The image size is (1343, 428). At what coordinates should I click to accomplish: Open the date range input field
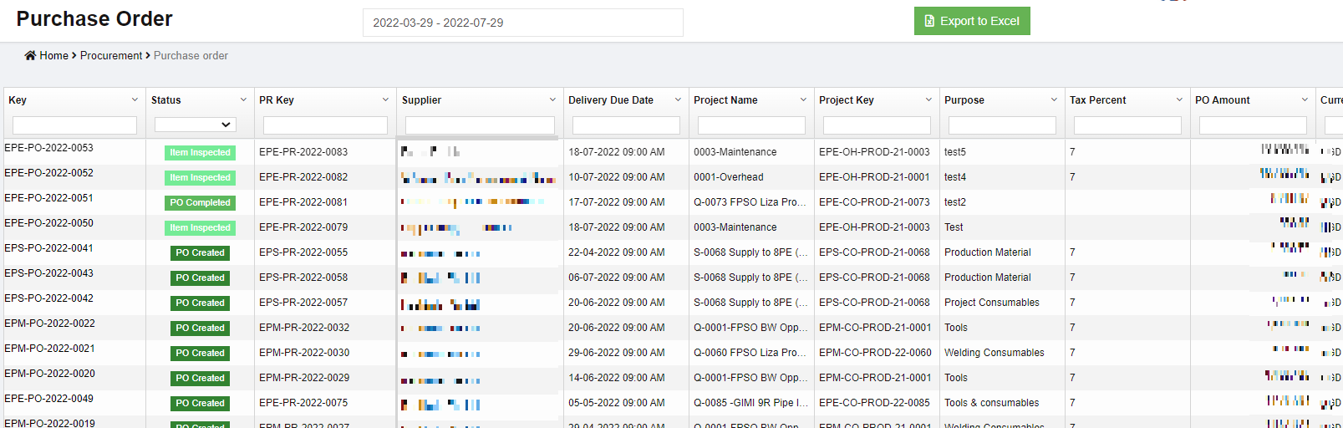522,23
